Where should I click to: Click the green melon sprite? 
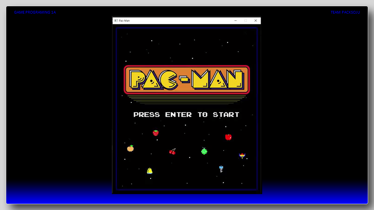(204, 151)
